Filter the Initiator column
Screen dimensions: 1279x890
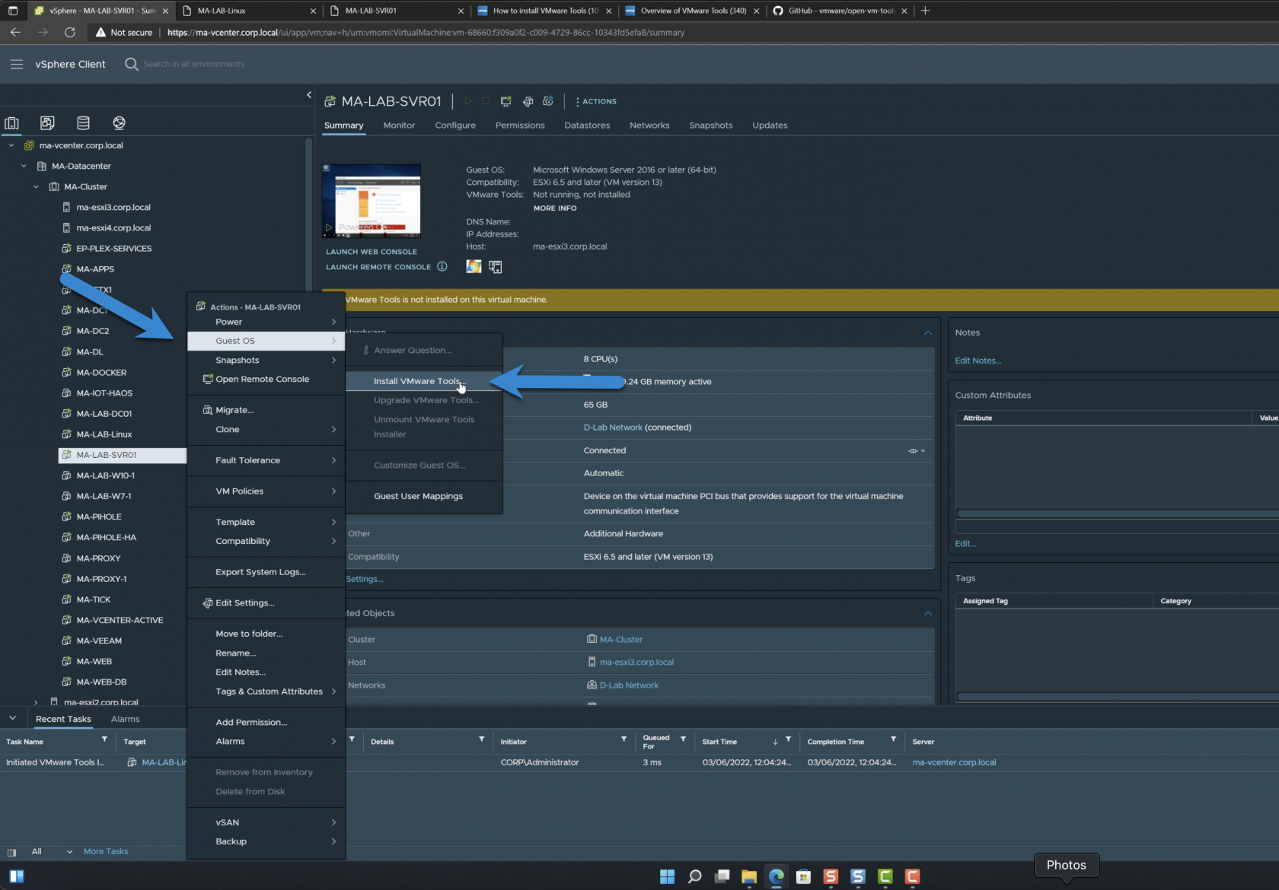coord(624,739)
